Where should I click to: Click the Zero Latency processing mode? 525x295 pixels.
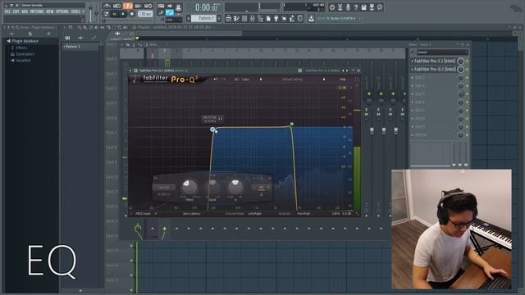pos(191,213)
